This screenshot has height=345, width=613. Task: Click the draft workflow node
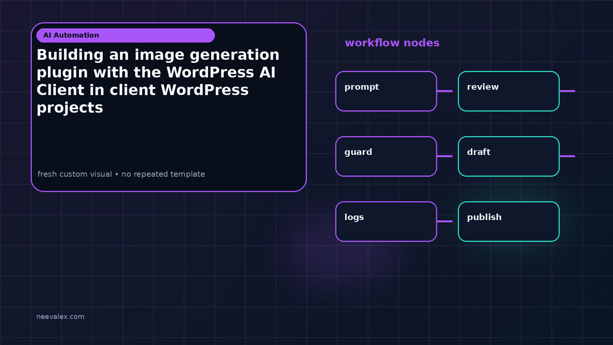click(x=509, y=156)
